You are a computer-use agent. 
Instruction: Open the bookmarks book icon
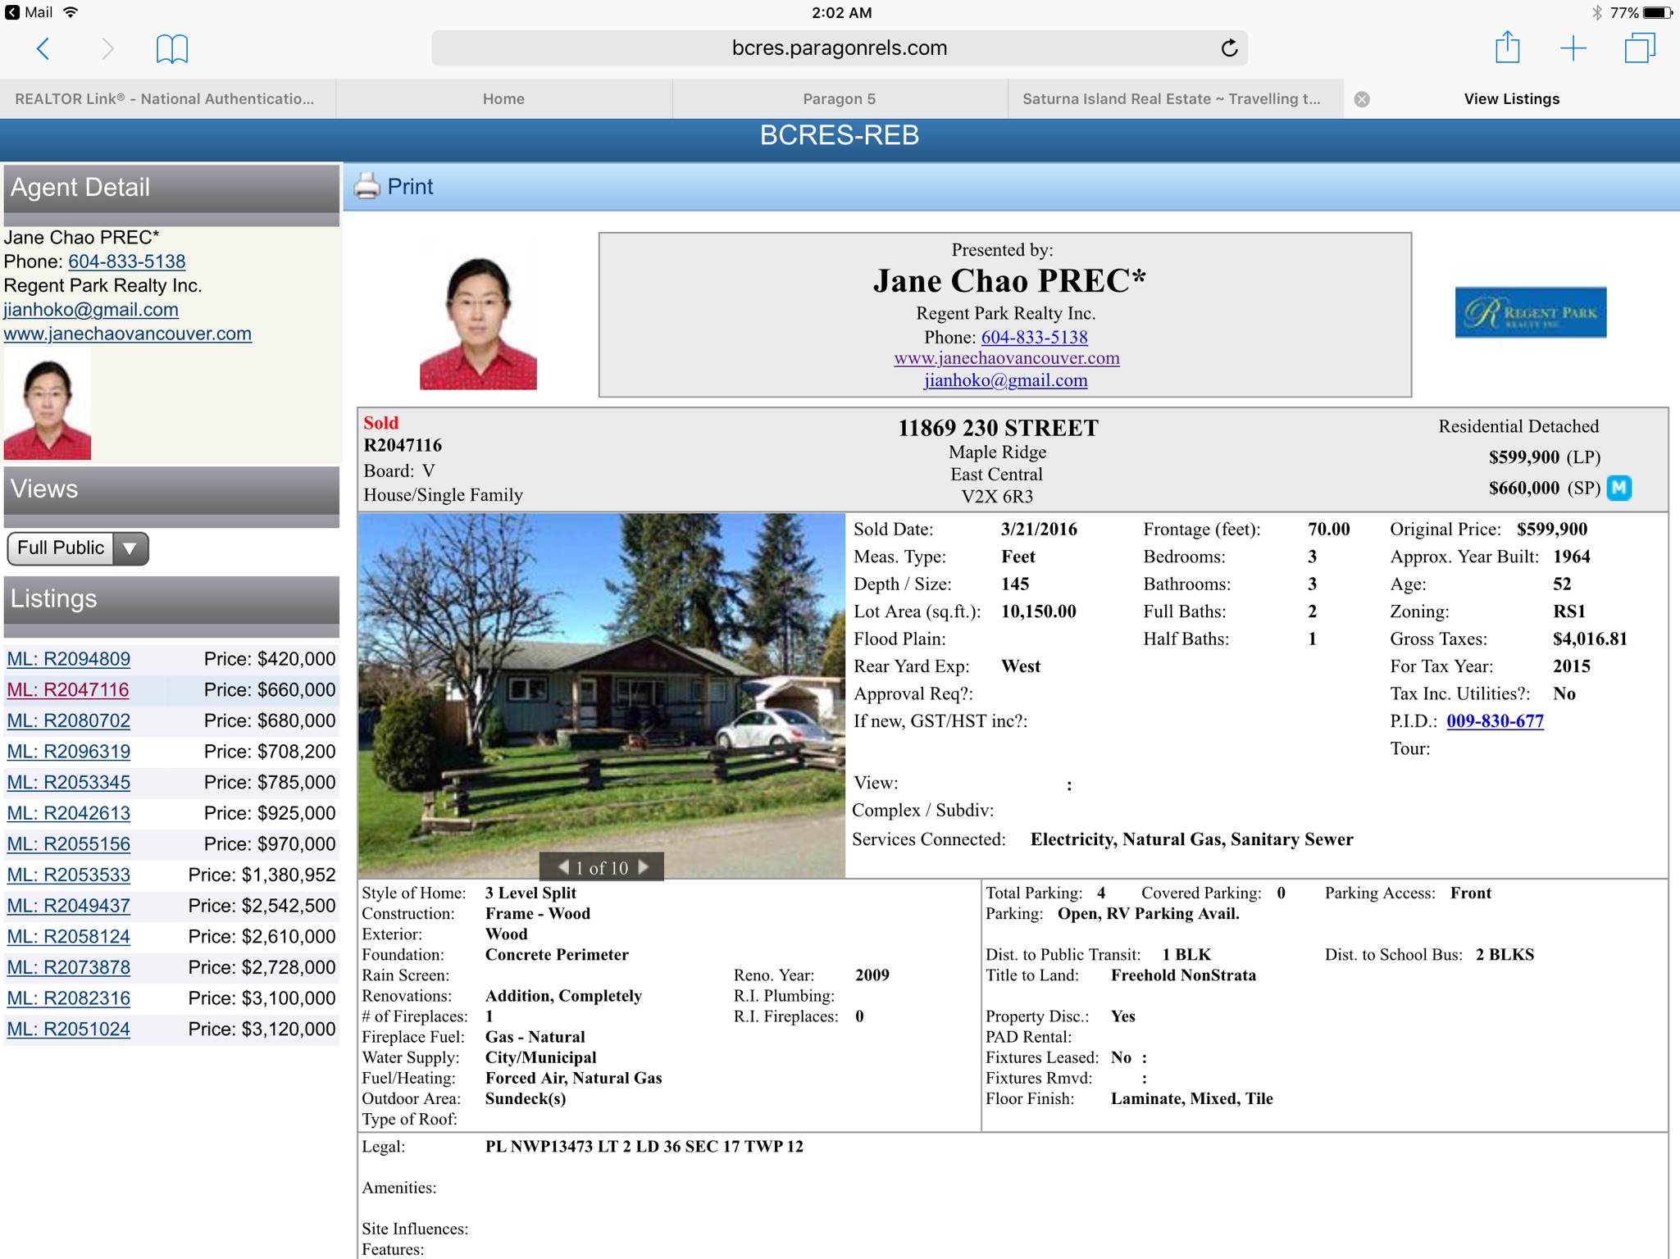pyautogui.click(x=171, y=49)
